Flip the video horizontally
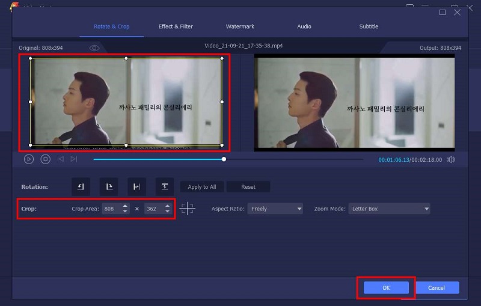 pyautogui.click(x=136, y=187)
